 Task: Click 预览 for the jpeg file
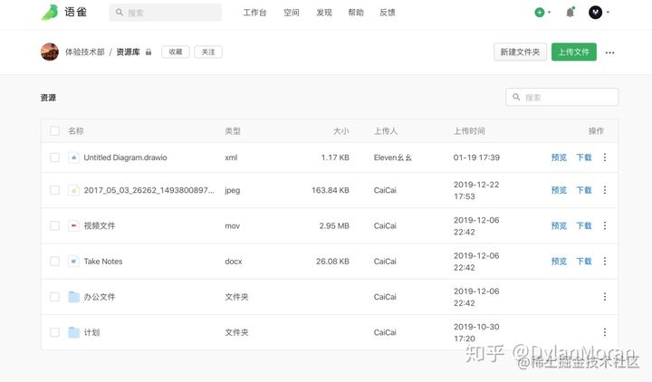click(559, 190)
